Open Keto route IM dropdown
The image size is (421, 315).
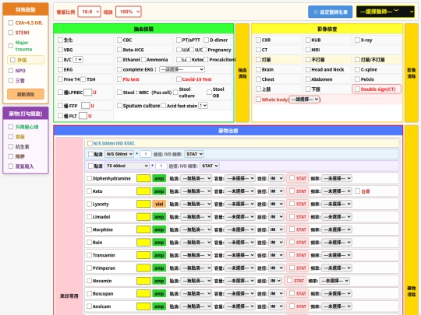tap(276, 191)
